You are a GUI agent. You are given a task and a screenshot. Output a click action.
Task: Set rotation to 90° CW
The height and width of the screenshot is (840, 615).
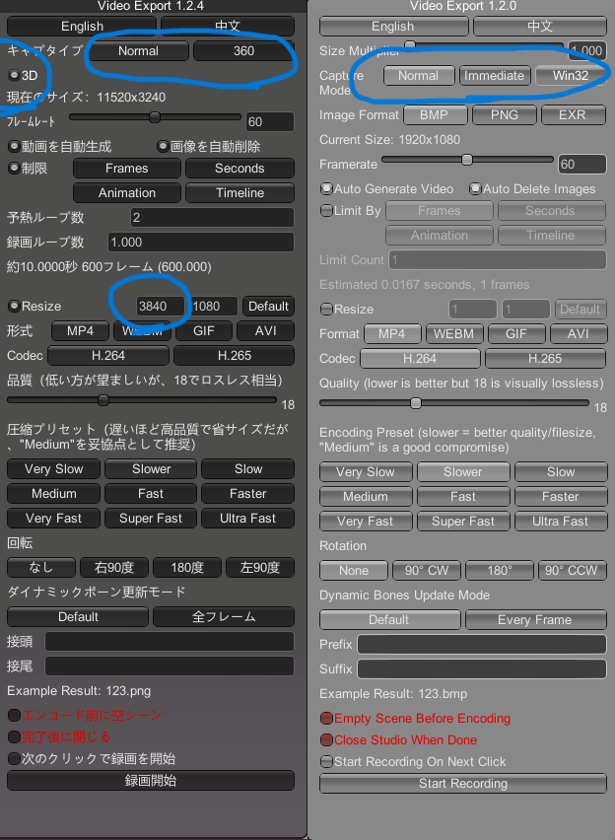pos(427,571)
